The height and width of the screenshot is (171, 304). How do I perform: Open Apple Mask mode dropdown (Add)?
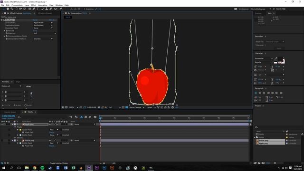coord(54,130)
